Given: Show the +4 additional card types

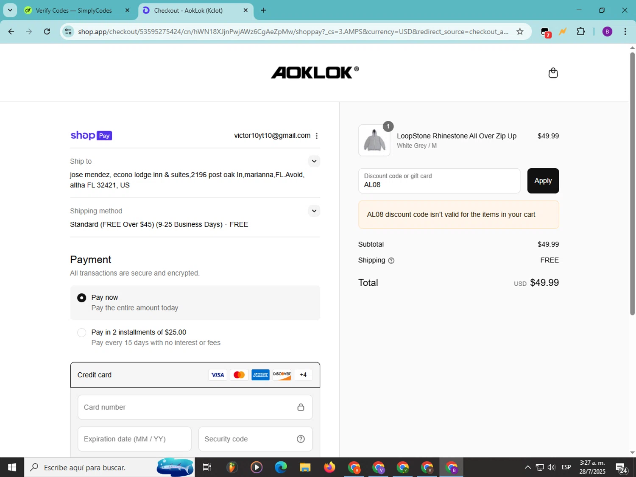Looking at the screenshot, I should 303,375.
